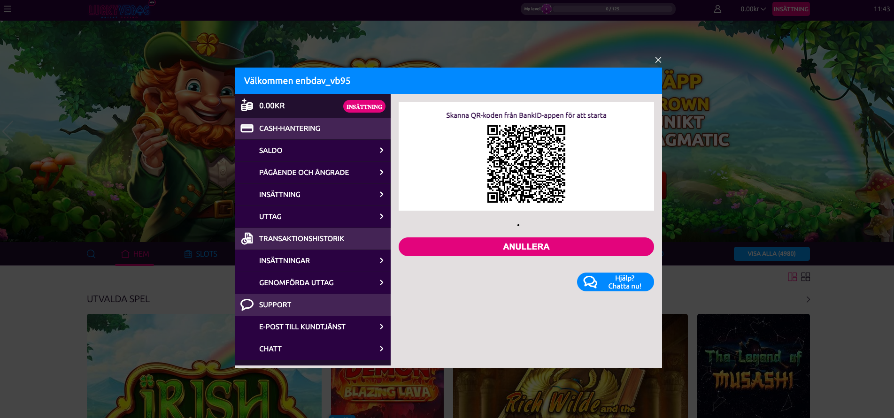Expand the INSÄTTNING menu row chevron
The width and height of the screenshot is (894, 418).
click(381, 194)
